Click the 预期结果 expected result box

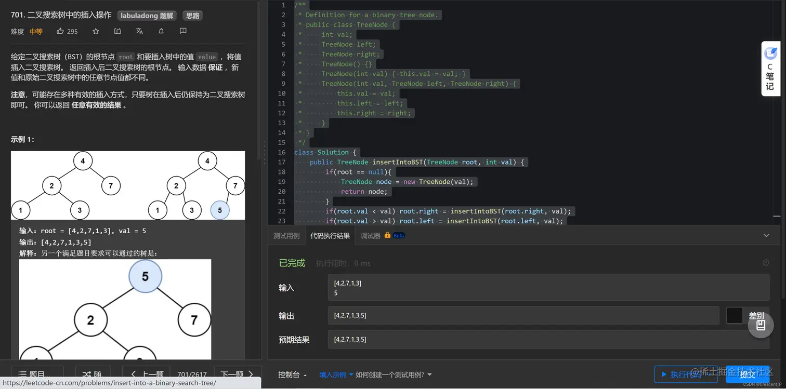click(548, 340)
